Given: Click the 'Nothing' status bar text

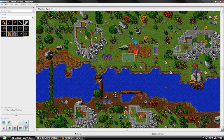Looking at the screenshot, I should coord(78,134).
